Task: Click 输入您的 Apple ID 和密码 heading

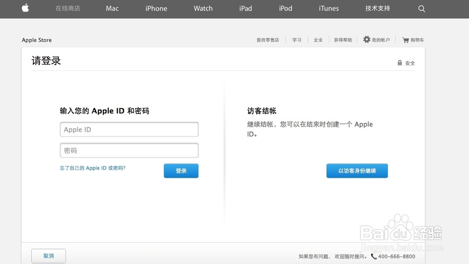Action: pyautogui.click(x=105, y=111)
